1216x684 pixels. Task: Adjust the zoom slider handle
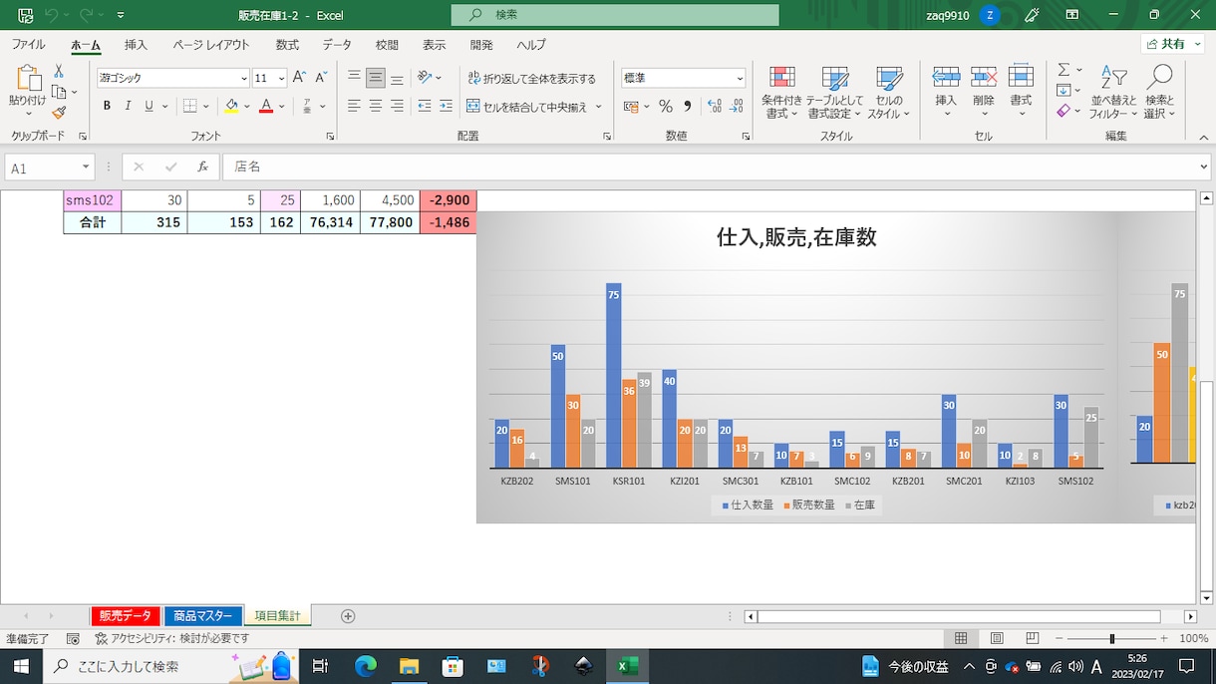tap(1111, 638)
